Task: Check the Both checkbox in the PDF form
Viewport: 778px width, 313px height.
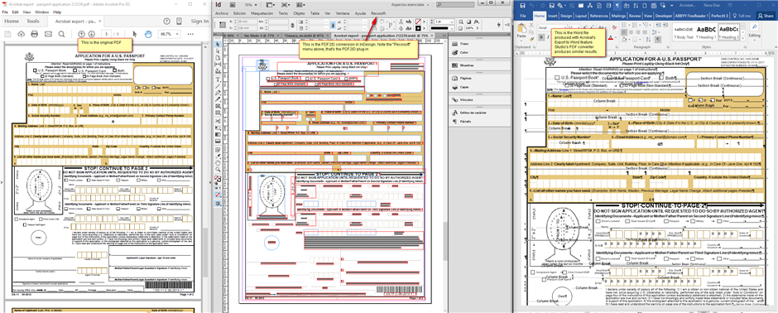Action: [x=114, y=70]
